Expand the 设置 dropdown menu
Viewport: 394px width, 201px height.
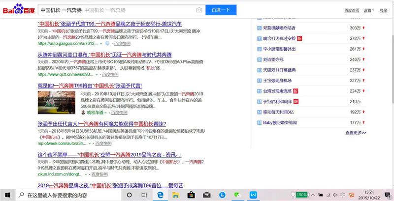pyautogui.click(x=368, y=10)
